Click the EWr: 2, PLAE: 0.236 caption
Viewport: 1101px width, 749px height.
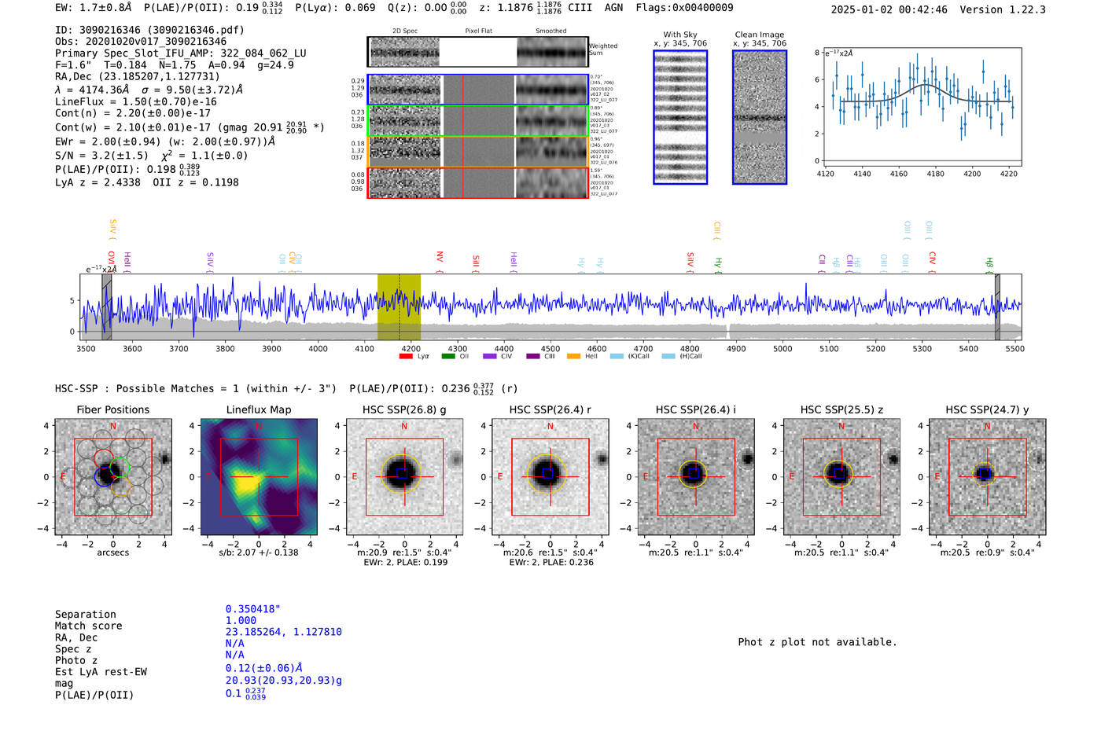tap(551, 563)
